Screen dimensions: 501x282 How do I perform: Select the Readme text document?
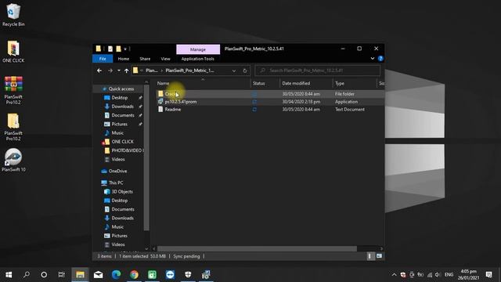pyautogui.click(x=270, y=110)
